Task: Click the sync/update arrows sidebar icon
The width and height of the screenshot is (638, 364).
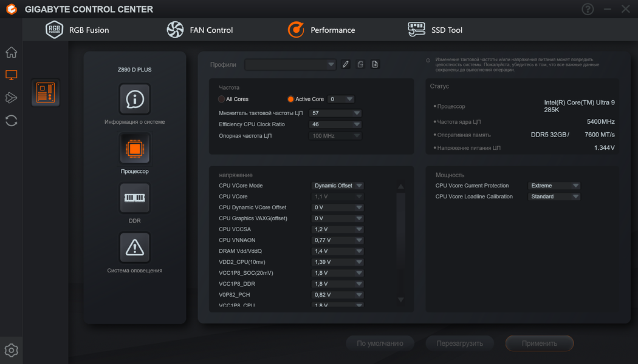Action: (x=11, y=121)
